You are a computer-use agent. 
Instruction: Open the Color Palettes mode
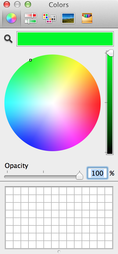[49, 18]
